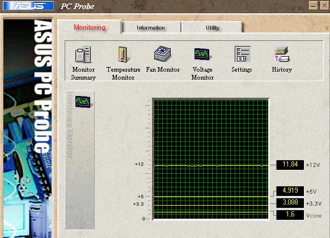Click the +5V label right of graph

[311, 191]
